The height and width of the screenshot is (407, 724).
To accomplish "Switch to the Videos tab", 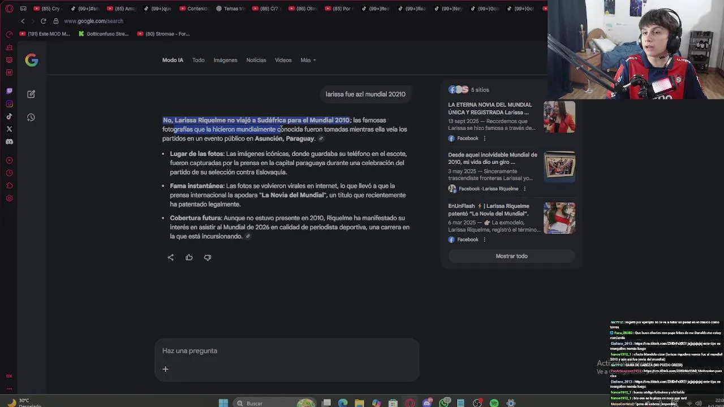I will (283, 60).
